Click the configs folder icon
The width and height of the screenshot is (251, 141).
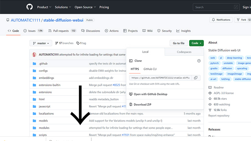pyautogui.click(x=34, y=71)
